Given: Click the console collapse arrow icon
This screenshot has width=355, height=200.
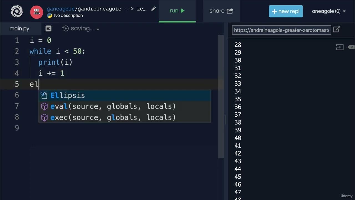Looking at the screenshot, I should coord(339,47).
